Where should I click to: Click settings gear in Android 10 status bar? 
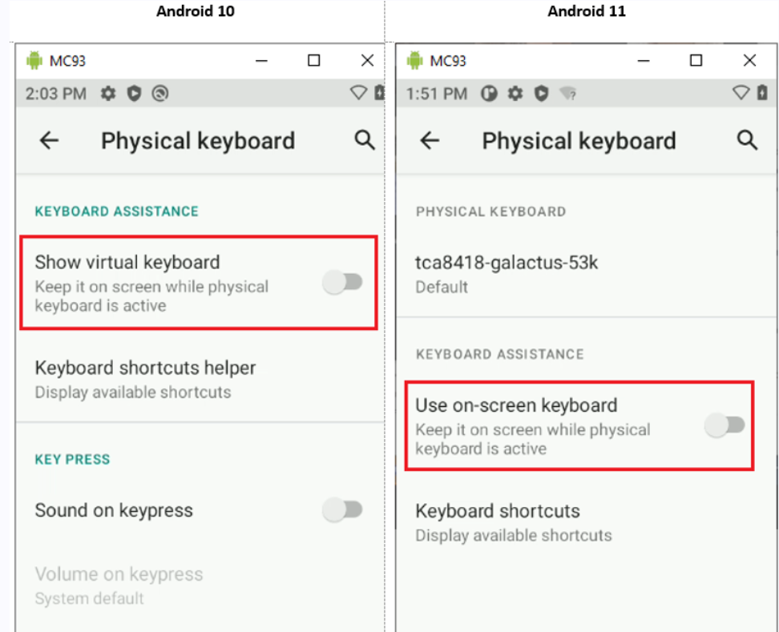pos(108,94)
